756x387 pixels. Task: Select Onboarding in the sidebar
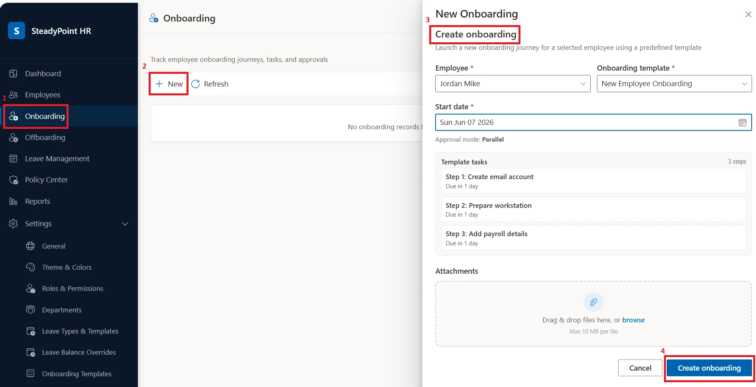[69, 116]
